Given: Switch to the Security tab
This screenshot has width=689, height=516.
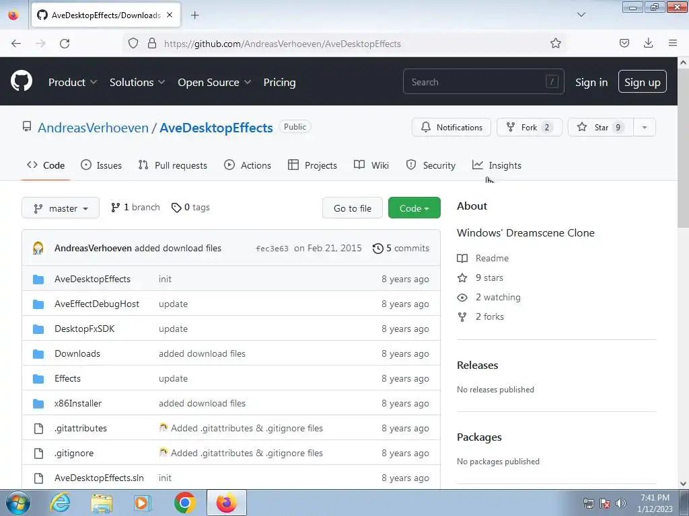Looking at the screenshot, I should [431, 165].
